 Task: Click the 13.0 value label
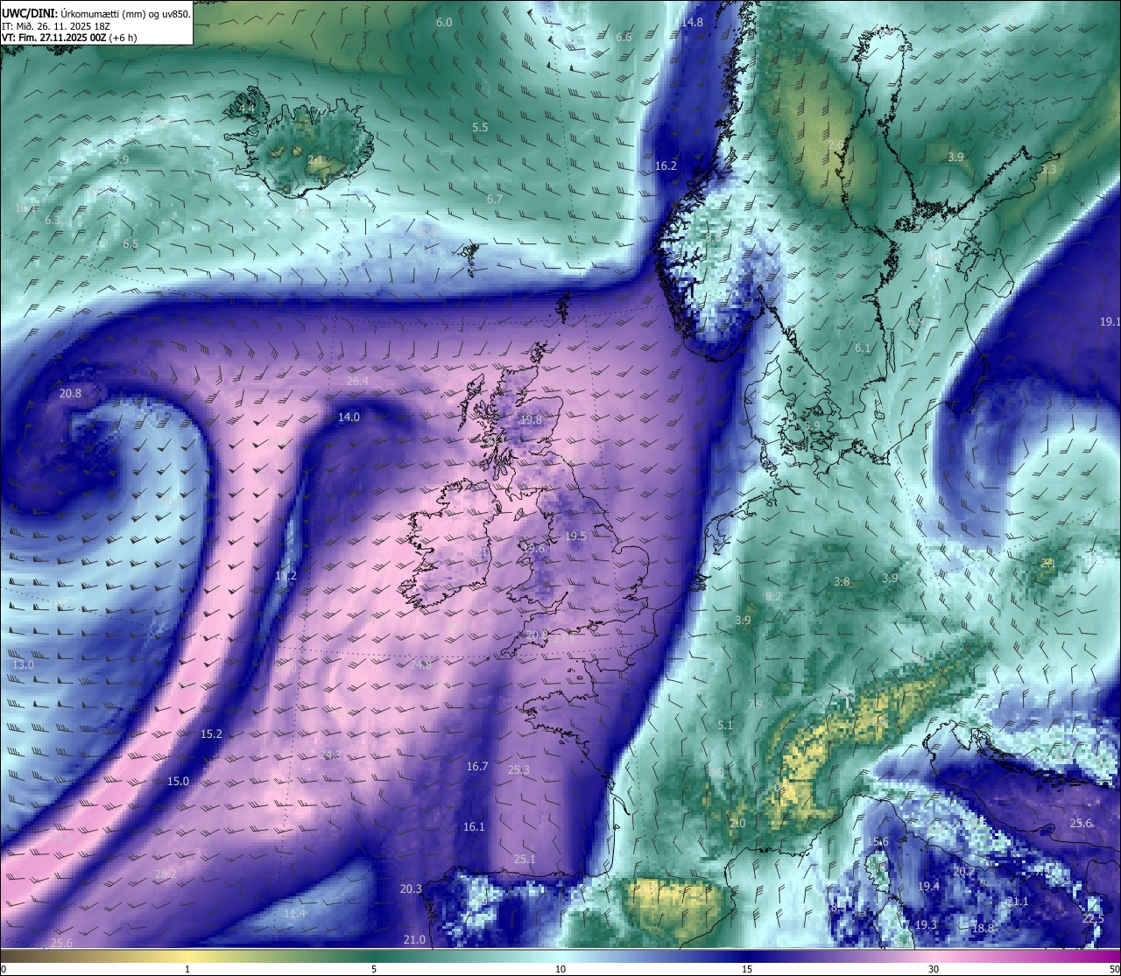pos(23,664)
